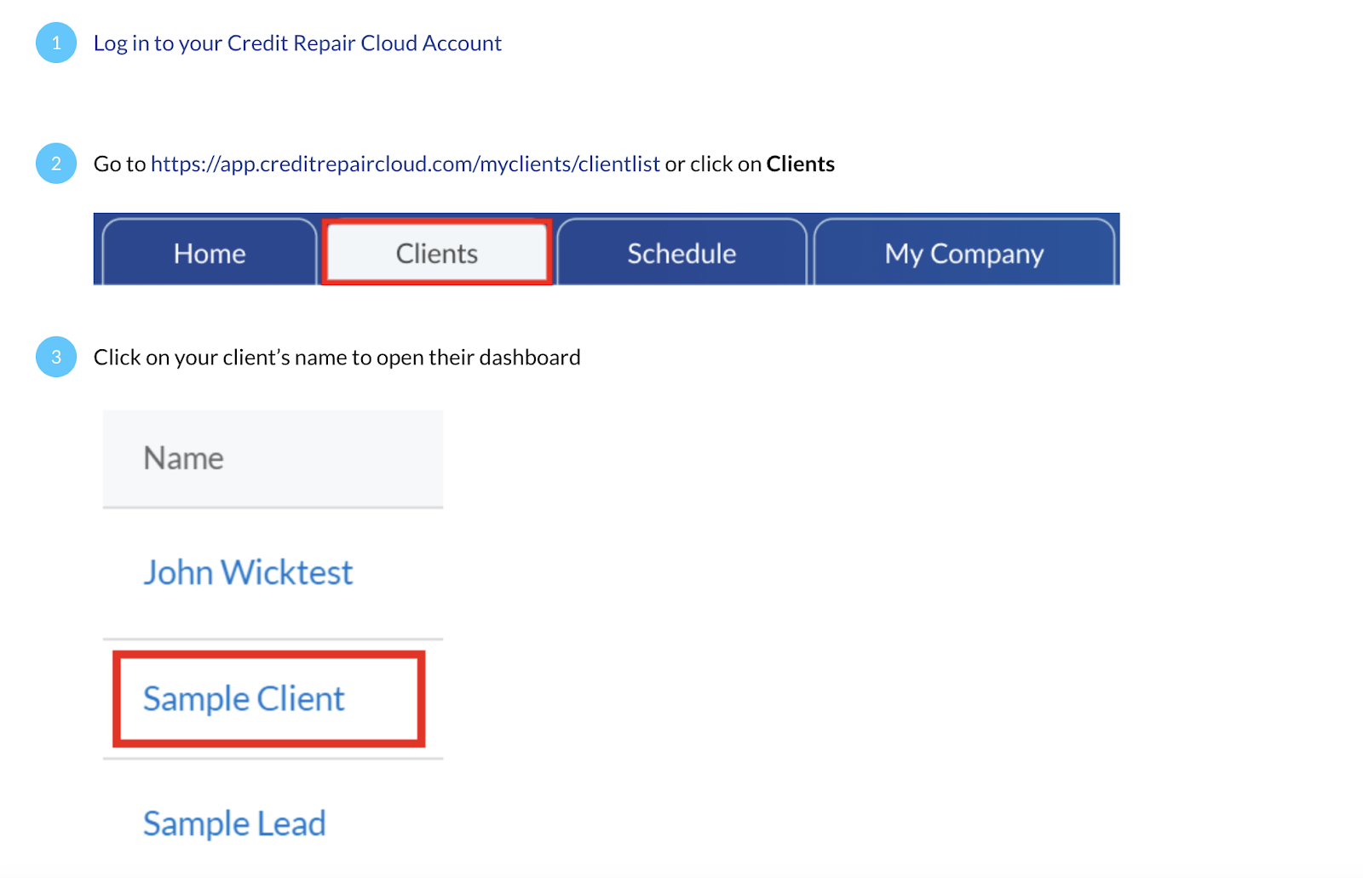Image resolution: width=1363 pixels, height=878 pixels.
Task: Go to the My Company tab
Action: [964, 253]
